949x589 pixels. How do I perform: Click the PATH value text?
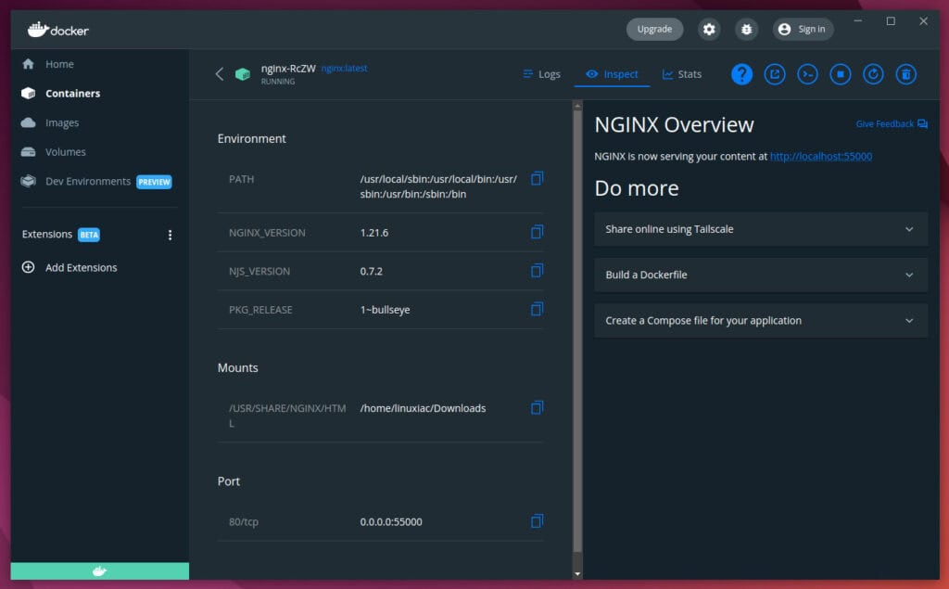438,186
